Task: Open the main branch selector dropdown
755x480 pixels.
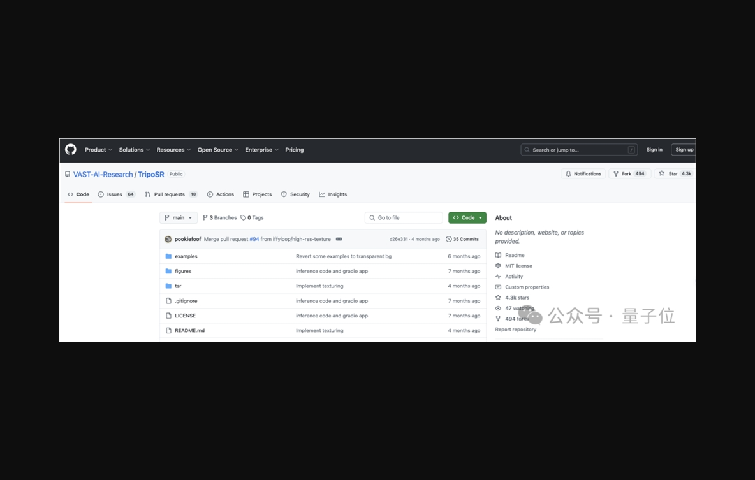Action: coord(178,217)
